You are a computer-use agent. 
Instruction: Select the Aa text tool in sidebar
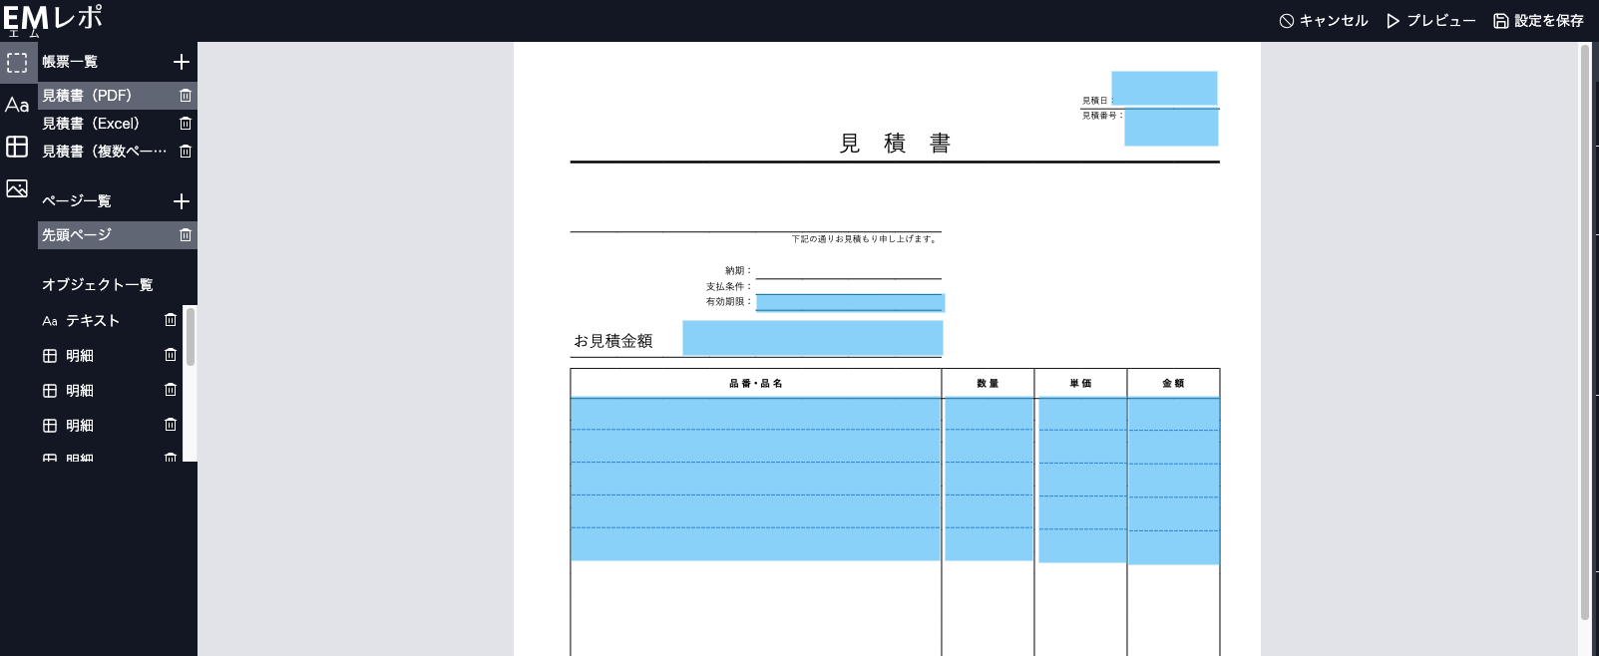tap(17, 105)
